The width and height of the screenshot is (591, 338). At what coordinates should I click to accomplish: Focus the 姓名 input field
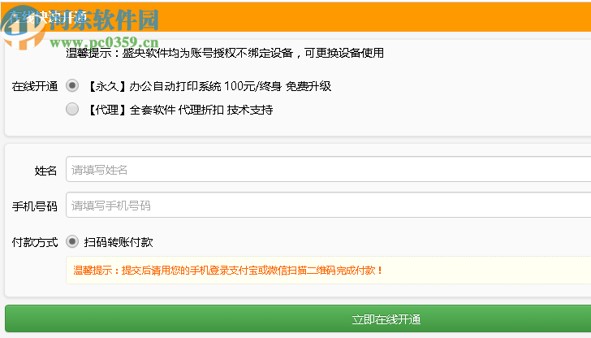click(x=328, y=169)
